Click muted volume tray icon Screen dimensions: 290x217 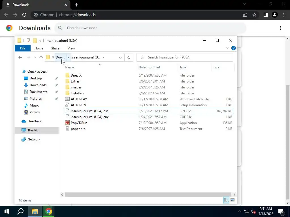point(253,211)
